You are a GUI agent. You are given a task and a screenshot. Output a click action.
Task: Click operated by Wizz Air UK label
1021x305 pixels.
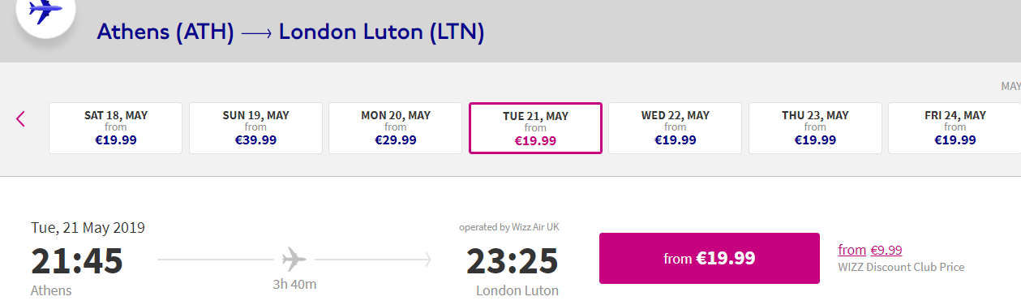[x=509, y=227]
